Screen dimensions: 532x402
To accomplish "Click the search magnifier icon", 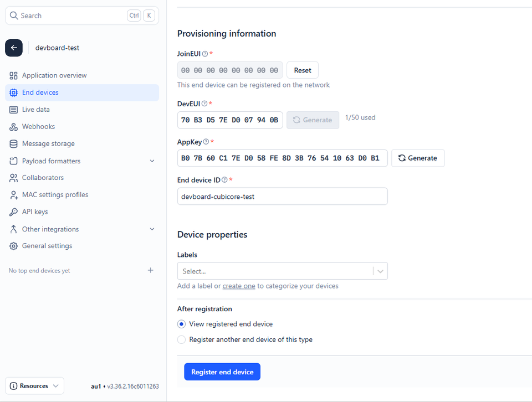I will [x=13, y=16].
